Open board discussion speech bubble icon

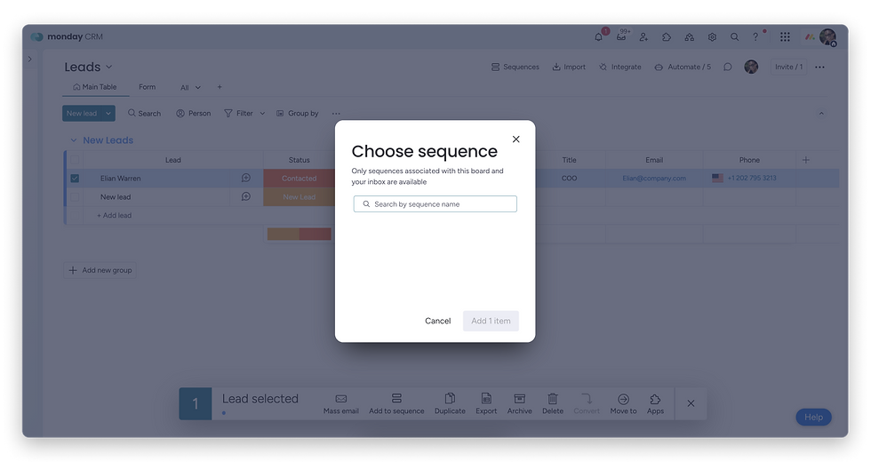pyautogui.click(x=727, y=67)
